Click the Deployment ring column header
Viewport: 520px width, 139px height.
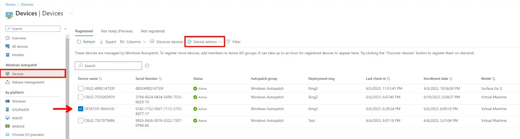pos(321,79)
